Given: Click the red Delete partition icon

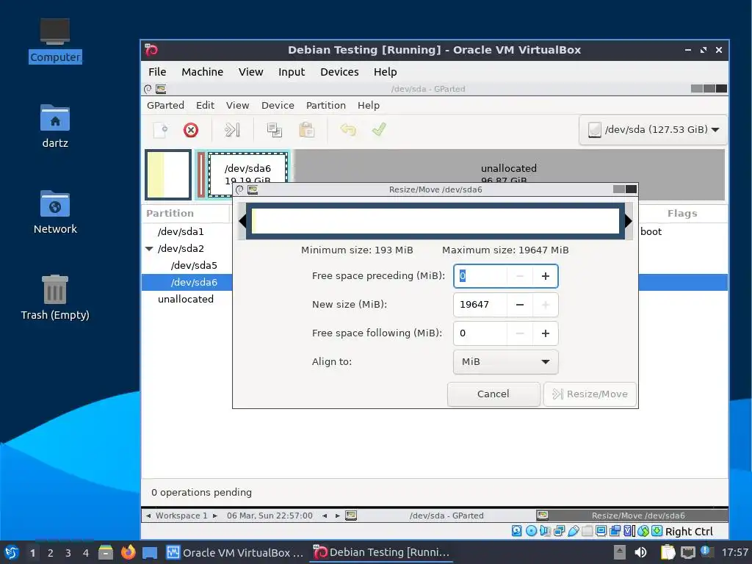Looking at the screenshot, I should [191, 130].
